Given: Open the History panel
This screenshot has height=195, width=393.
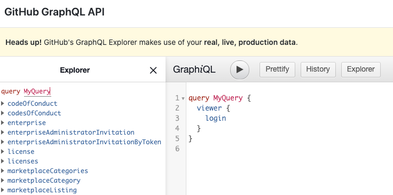Looking at the screenshot, I should pos(318,69).
